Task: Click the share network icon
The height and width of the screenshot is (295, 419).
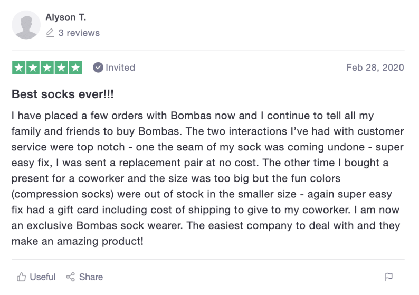Action: coord(70,277)
